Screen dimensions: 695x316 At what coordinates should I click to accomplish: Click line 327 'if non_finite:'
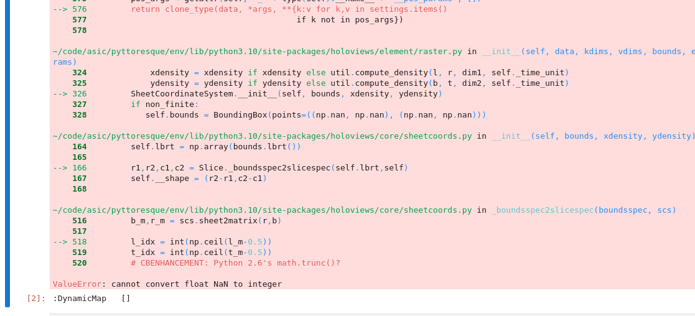pyautogui.click(x=165, y=105)
